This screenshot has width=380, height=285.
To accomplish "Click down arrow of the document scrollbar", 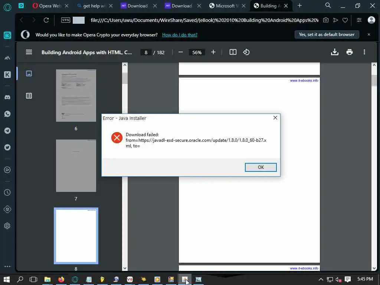I will pyautogui.click(x=374, y=268).
